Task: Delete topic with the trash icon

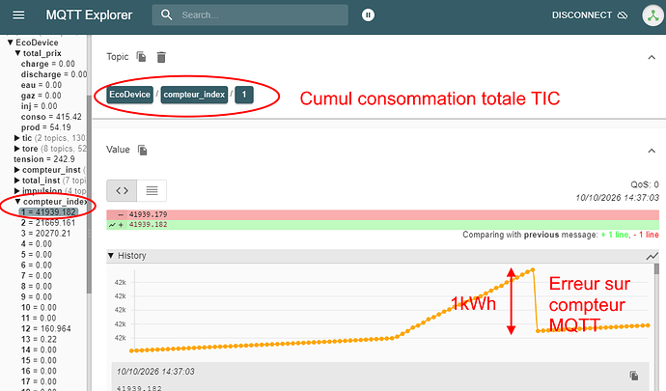Action: (161, 57)
